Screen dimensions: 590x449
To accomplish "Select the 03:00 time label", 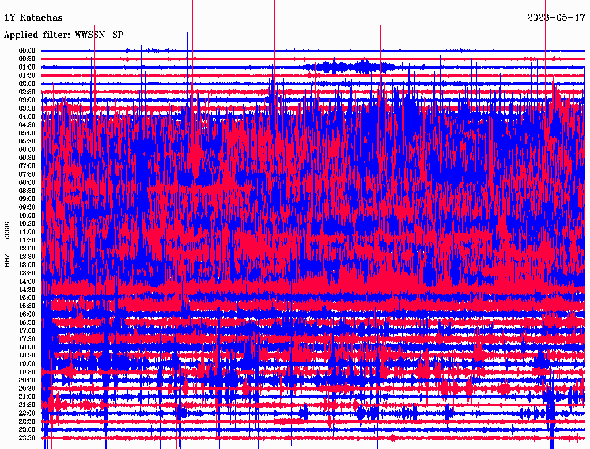I will tap(27, 100).
